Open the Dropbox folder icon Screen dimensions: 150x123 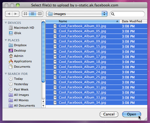click(11, 45)
